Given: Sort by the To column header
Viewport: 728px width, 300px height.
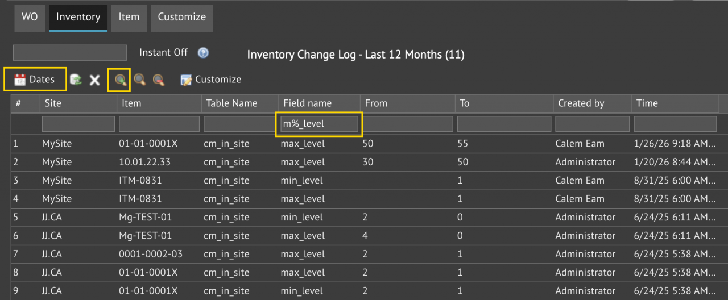Looking at the screenshot, I should point(504,103).
